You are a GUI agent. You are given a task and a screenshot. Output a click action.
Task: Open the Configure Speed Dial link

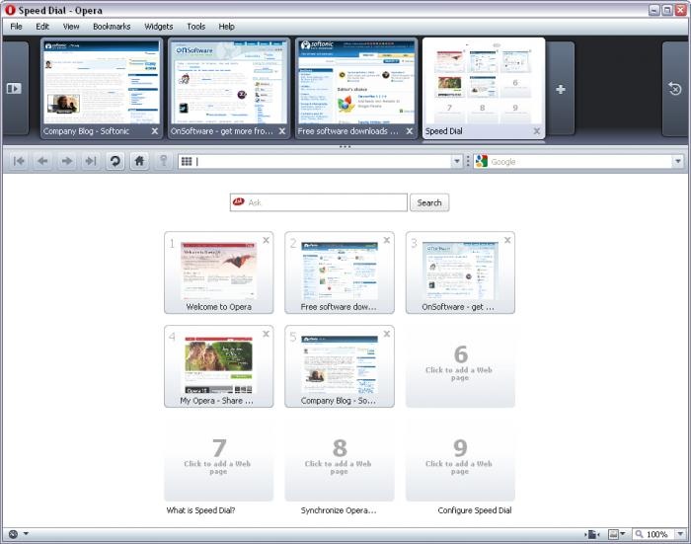point(475,510)
